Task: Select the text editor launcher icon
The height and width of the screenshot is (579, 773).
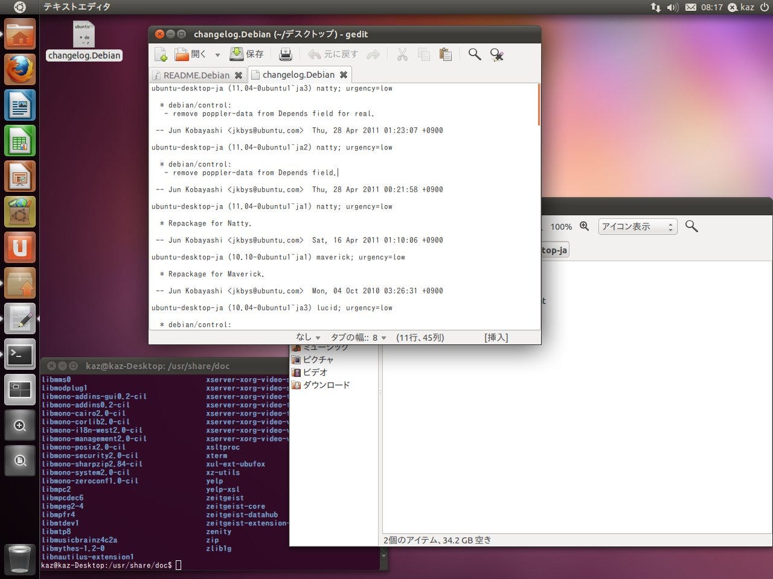Action: [x=20, y=318]
